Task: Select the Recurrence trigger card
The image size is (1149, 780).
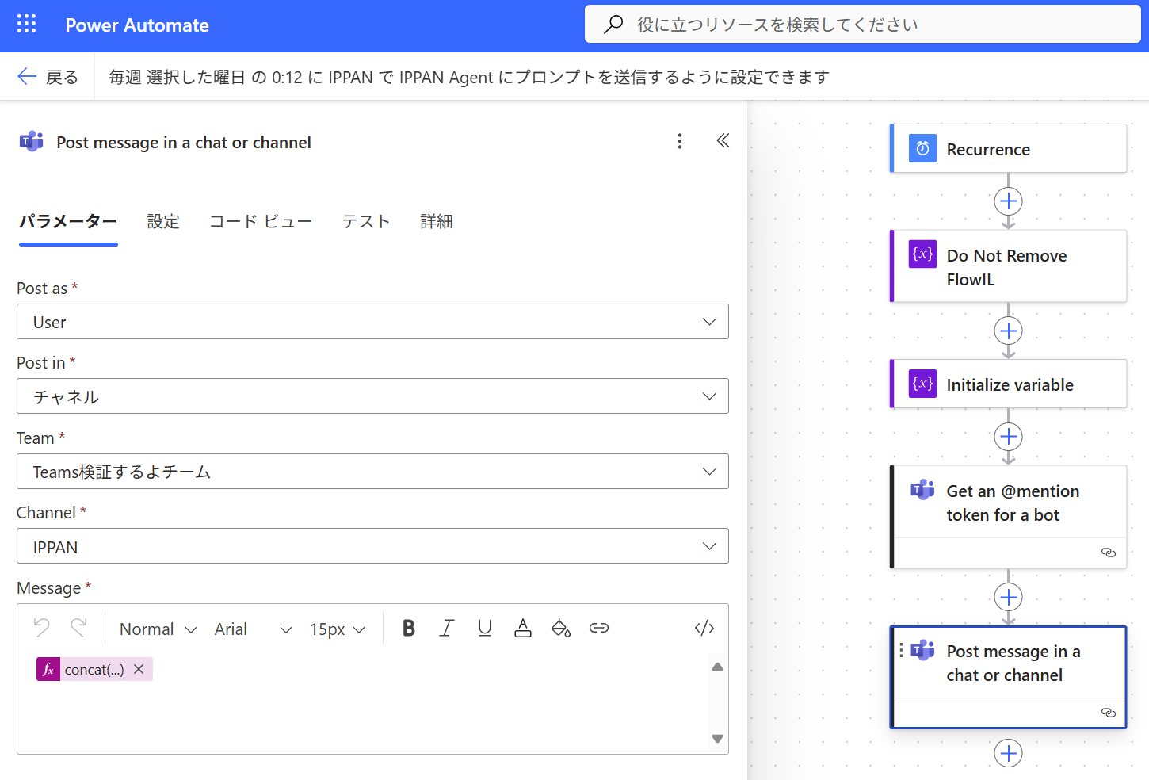Action: [x=1008, y=148]
